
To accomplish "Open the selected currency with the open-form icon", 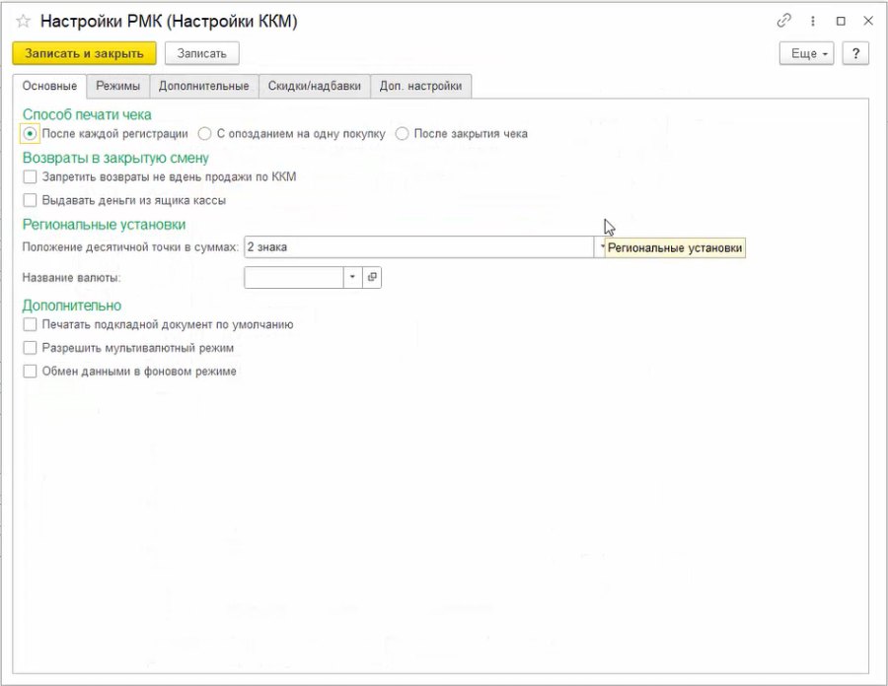I will click(372, 277).
